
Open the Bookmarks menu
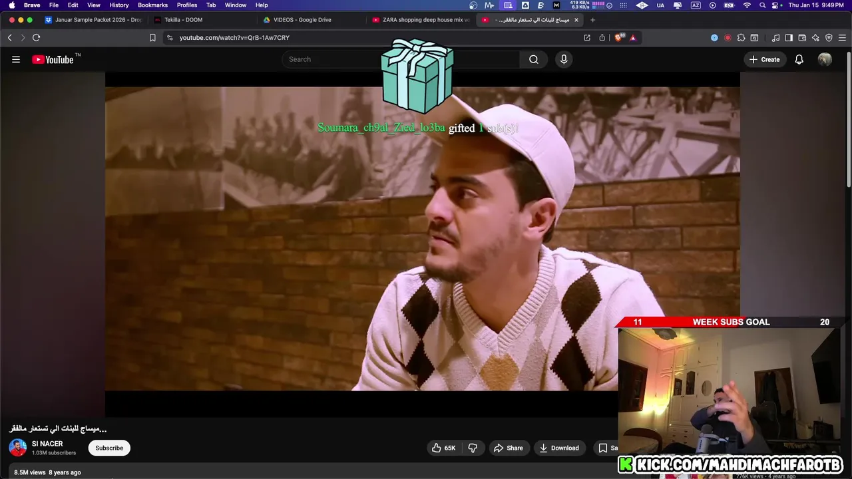tap(153, 5)
